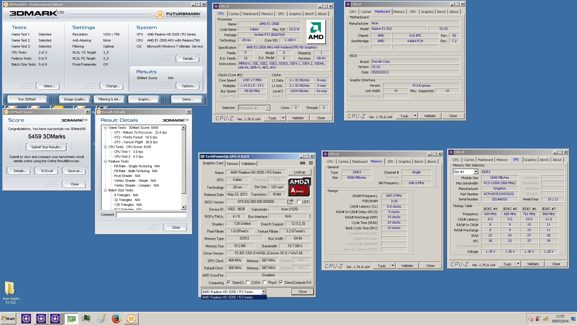Click the Result Details scroll up arrow
Screen dimensions: 577x325
pos(184,128)
